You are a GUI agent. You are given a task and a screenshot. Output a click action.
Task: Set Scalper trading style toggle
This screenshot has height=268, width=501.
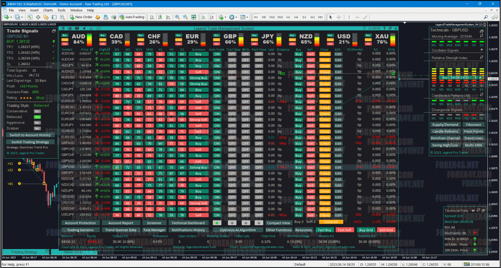point(37,128)
